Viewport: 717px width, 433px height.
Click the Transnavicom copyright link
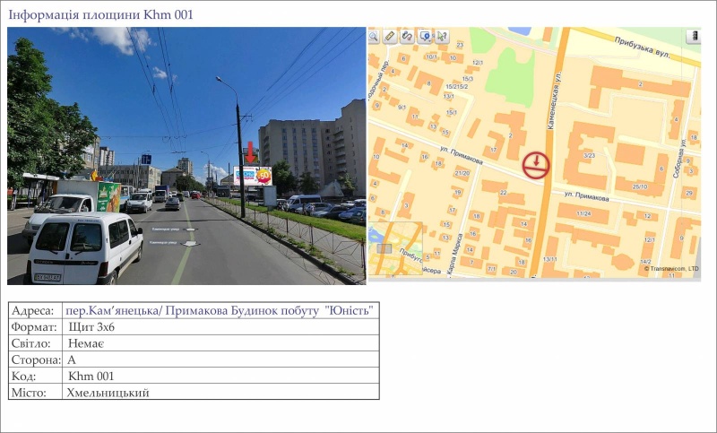point(670,268)
